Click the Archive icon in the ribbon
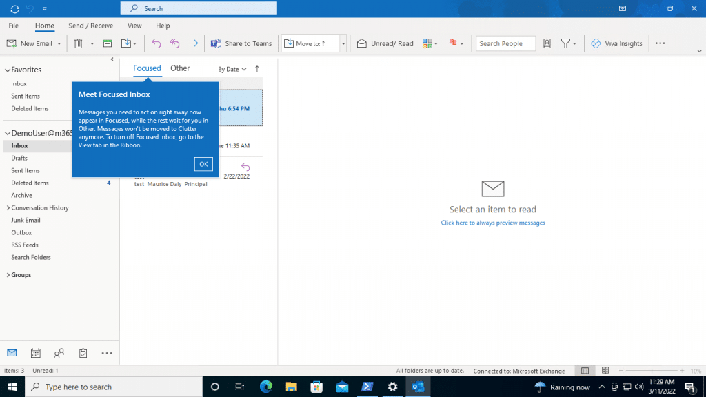Image resolution: width=706 pixels, height=397 pixels. [x=107, y=43]
